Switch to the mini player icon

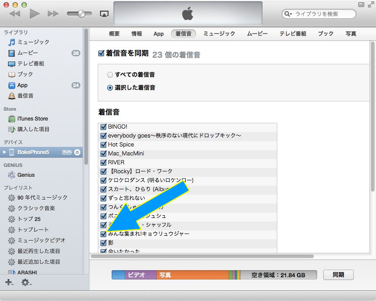361,4
